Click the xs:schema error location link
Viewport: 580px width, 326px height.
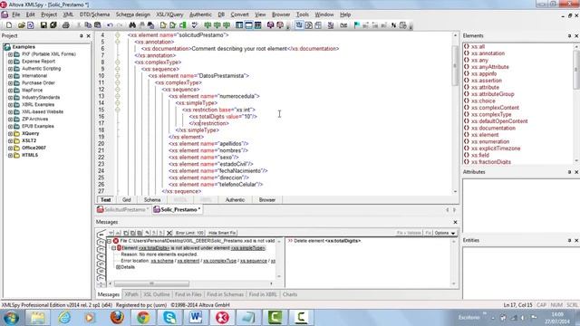click(162, 261)
